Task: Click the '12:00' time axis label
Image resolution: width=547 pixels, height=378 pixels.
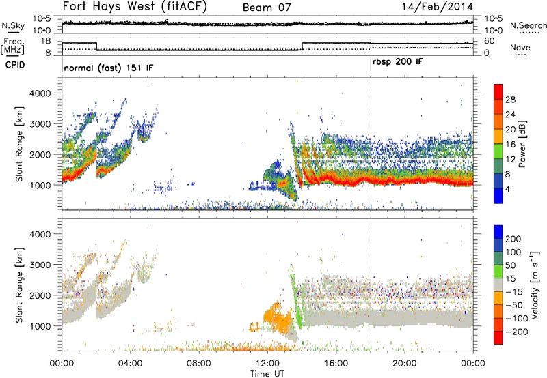Action: pos(267,364)
